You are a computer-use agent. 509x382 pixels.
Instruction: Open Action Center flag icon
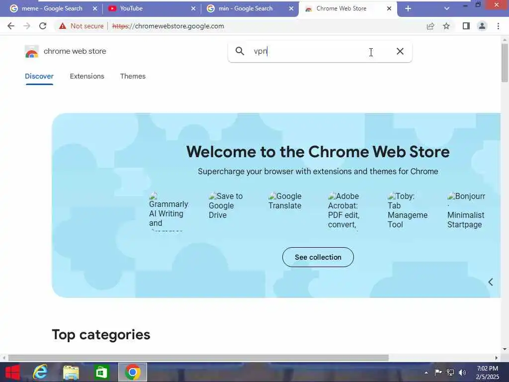[438, 372]
